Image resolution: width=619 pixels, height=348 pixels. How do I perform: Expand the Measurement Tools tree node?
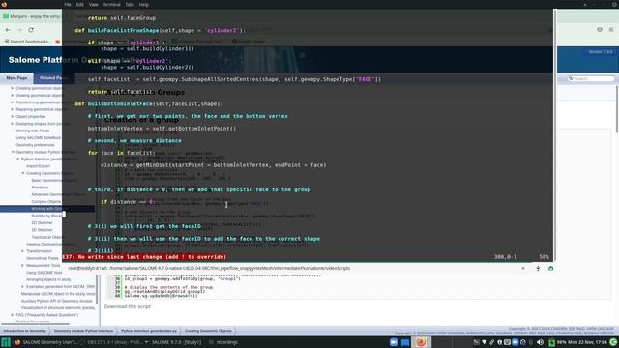pos(22,265)
